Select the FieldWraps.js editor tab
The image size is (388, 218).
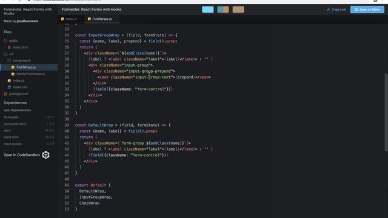tap(102, 19)
